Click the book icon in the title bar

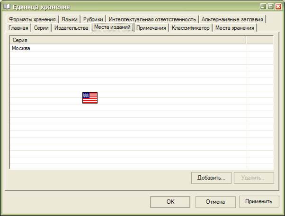point(7,7)
